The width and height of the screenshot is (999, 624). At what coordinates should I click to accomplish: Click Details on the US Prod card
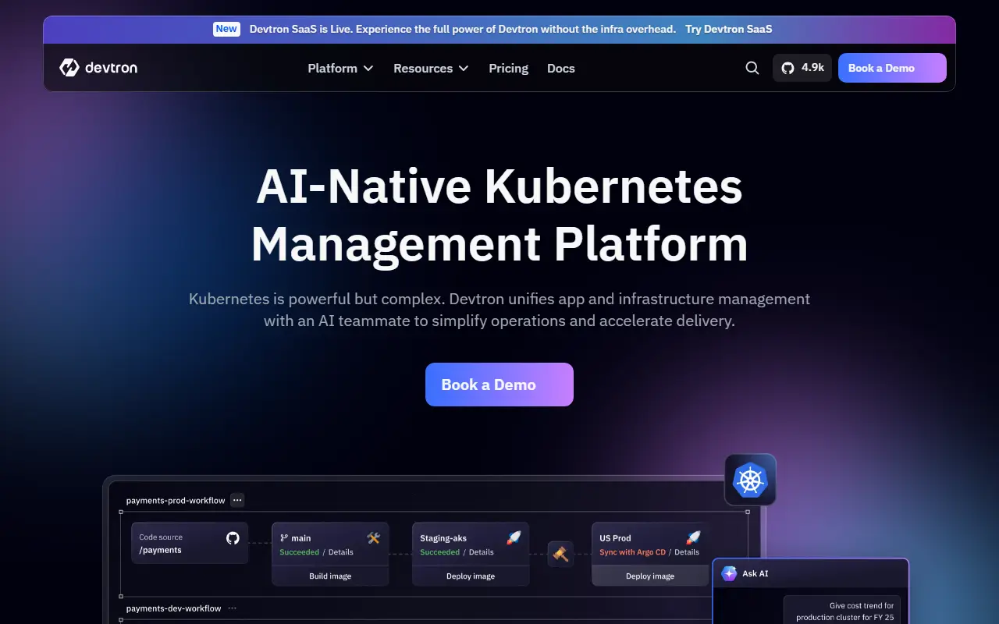pyautogui.click(x=687, y=552)
